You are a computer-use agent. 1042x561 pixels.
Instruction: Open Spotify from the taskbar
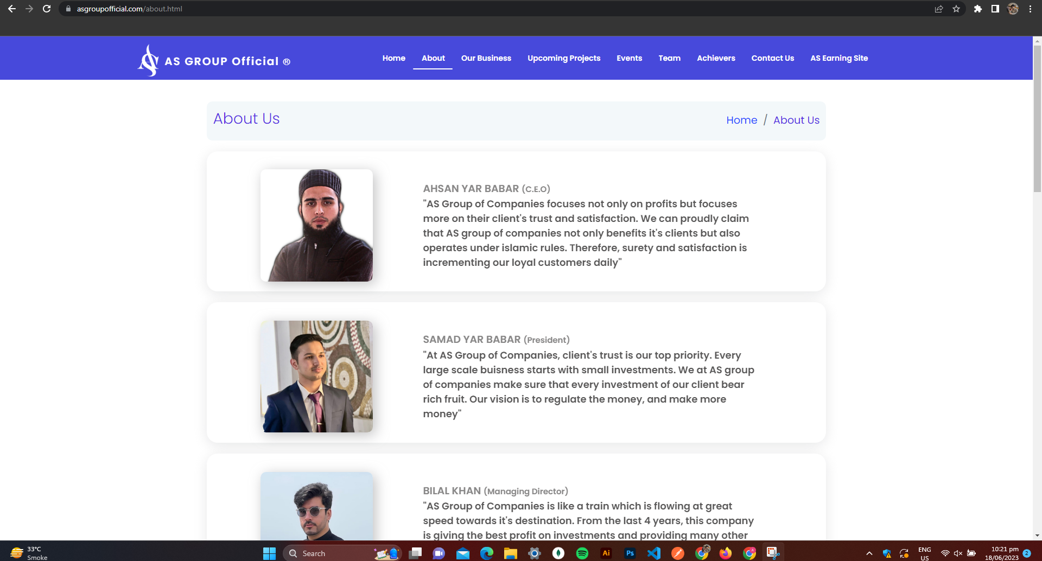(582, 553)
